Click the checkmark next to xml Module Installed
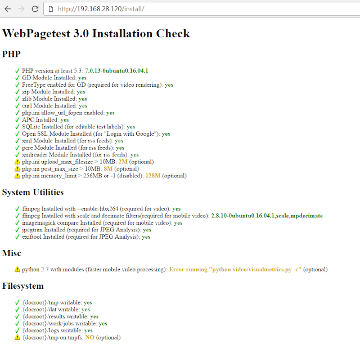 17,141
